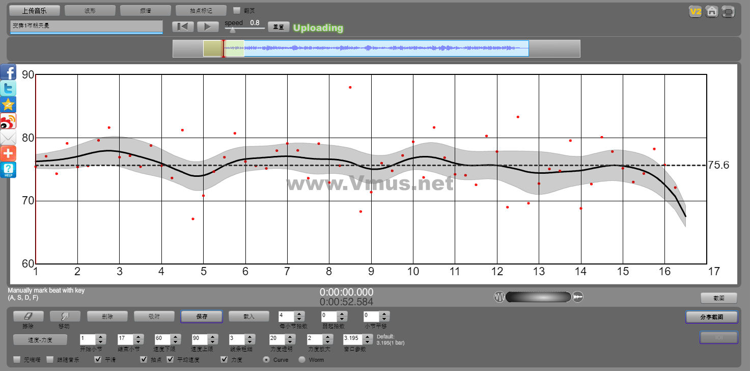Click the 保存 save button
The height and width of the screenshot is (371, 750).
pos(202,316)
